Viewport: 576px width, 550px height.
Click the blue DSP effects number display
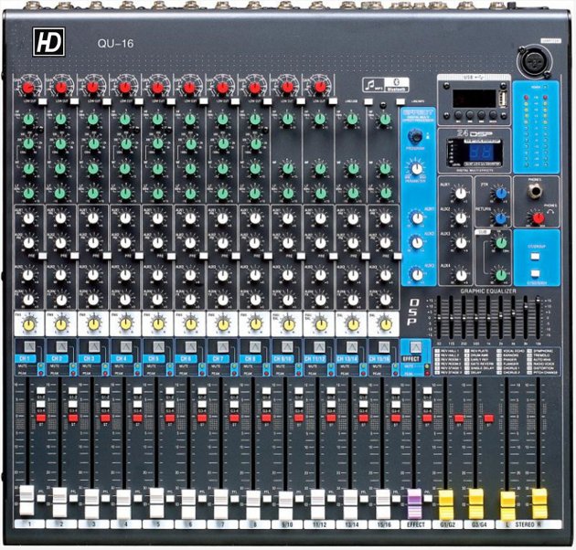click(481, 152)
